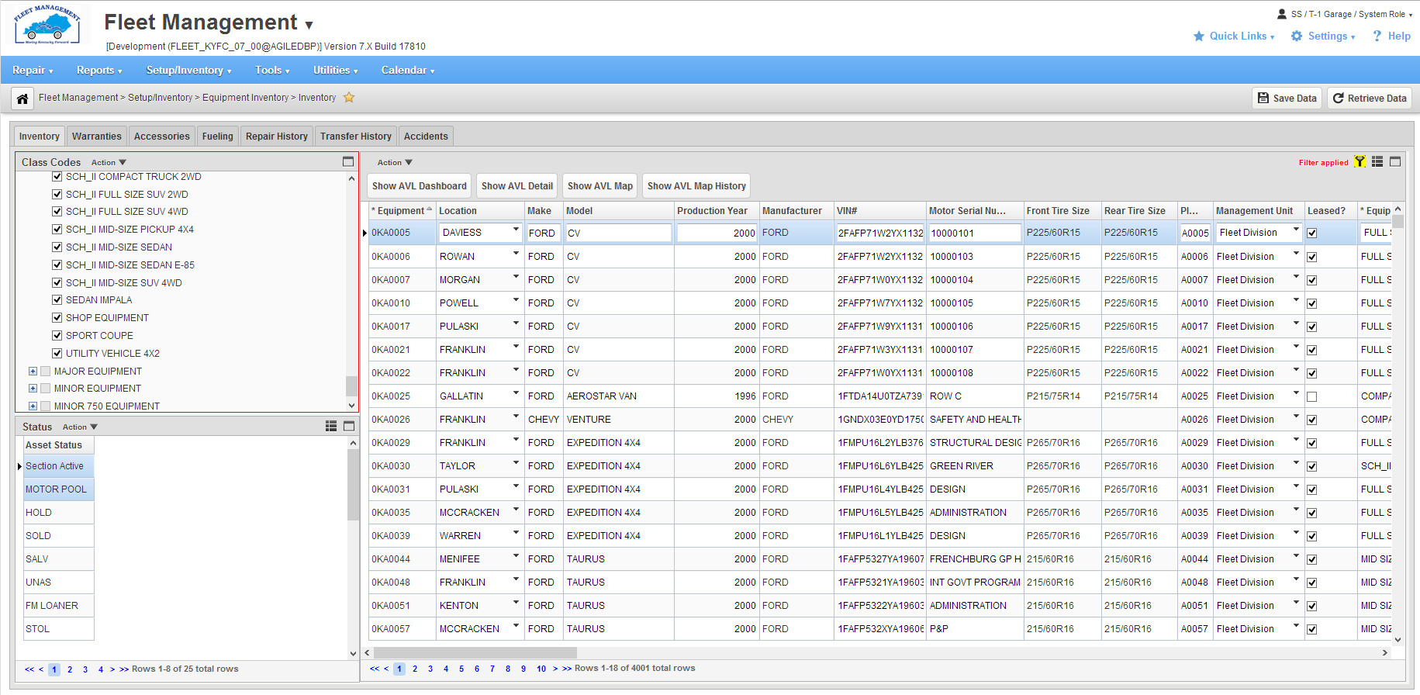
Task: Open list view options in Status panel
Action: (x=331, y=426)
